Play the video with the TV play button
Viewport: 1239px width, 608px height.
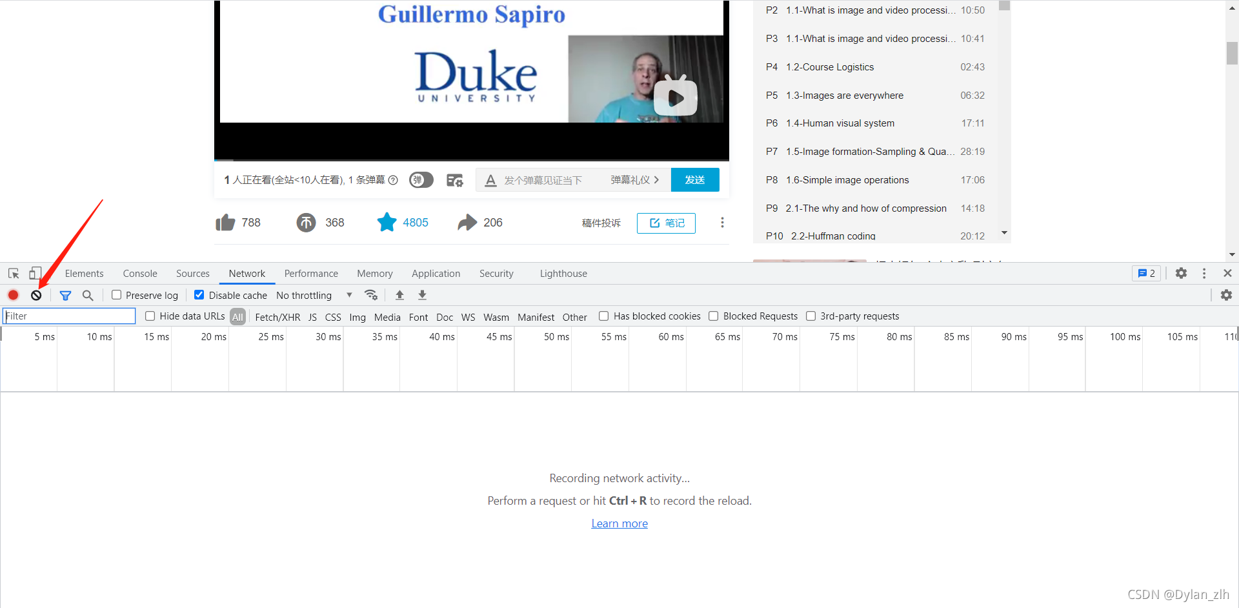pyautogui.click(x=675, y=97)
